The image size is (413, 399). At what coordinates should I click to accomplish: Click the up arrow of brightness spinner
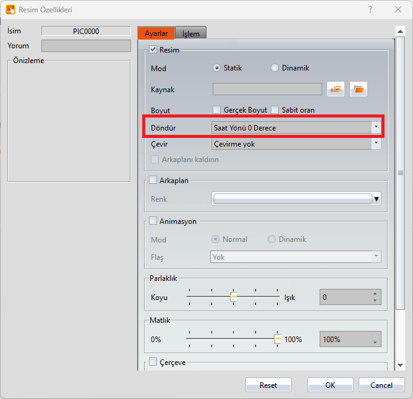[x=375, y=294]
